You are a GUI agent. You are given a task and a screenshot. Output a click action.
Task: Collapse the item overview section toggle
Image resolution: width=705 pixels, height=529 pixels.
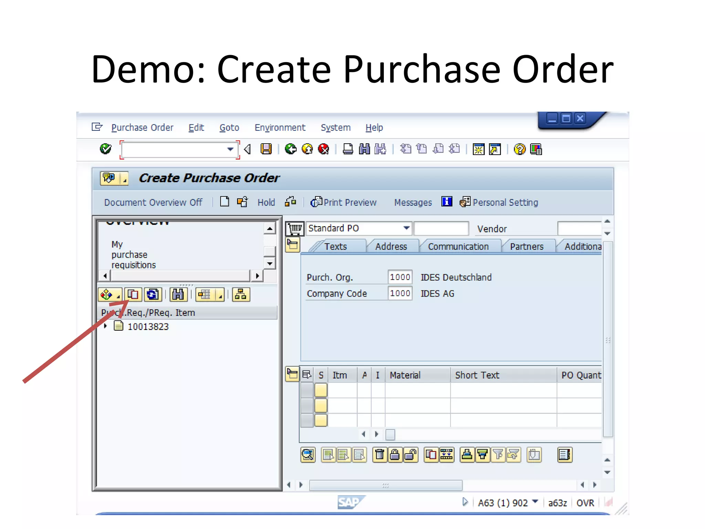292,375
